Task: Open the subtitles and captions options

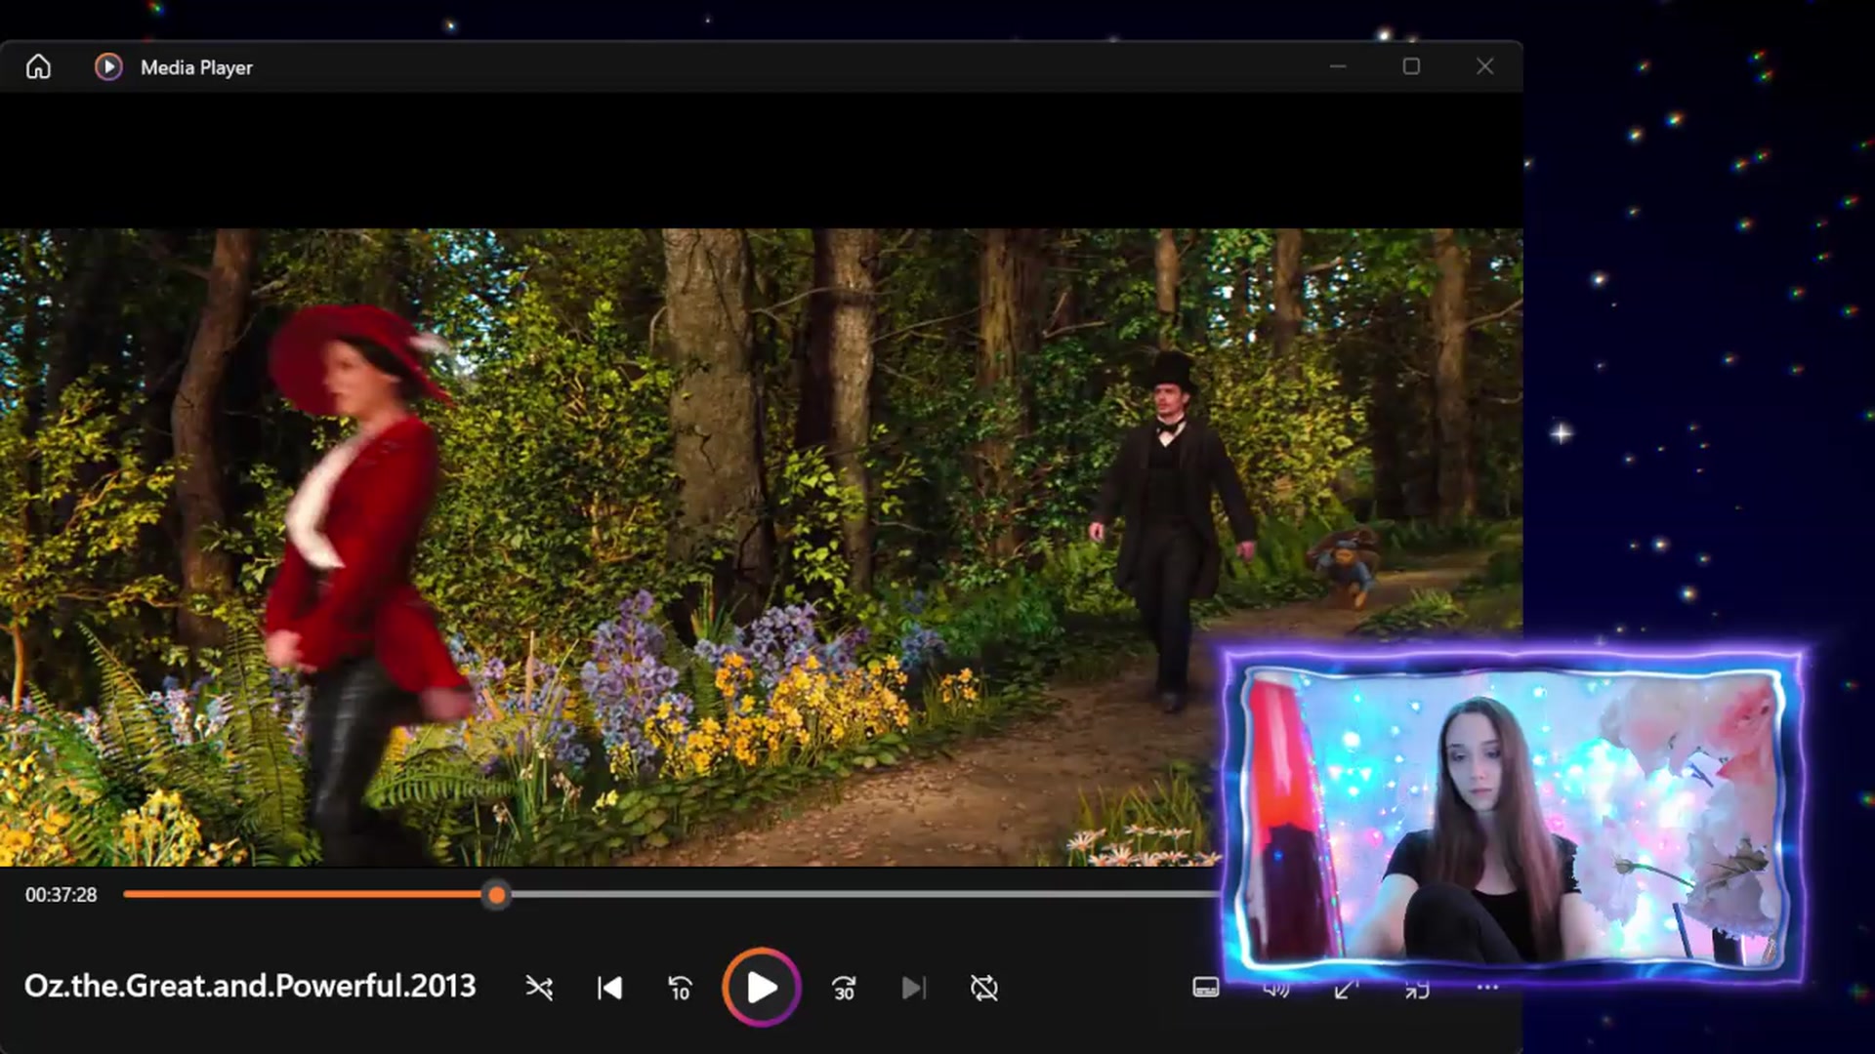Action: coord(1206,988)
